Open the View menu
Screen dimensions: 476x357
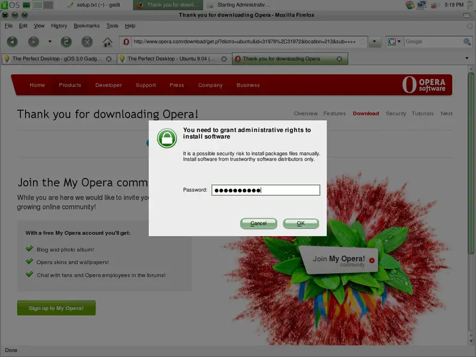(39, 26)
